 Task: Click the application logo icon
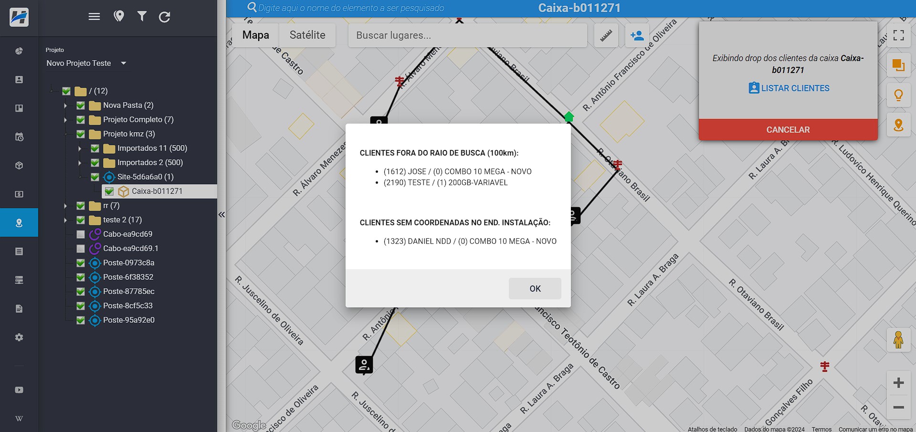19,17
